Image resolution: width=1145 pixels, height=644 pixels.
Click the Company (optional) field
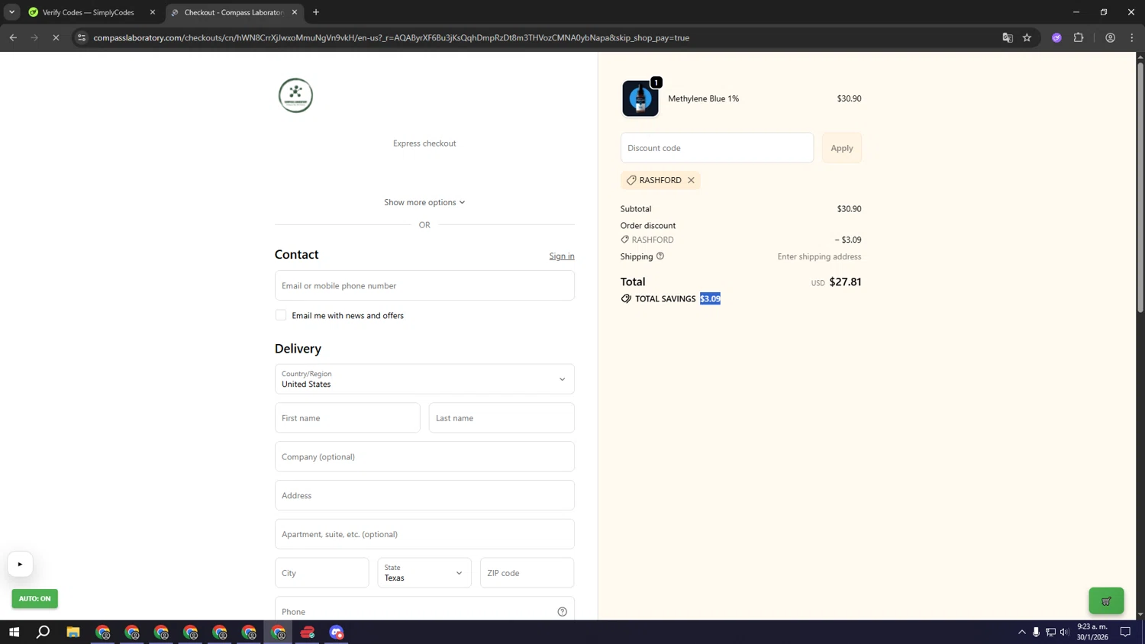[x=424, y=457]
